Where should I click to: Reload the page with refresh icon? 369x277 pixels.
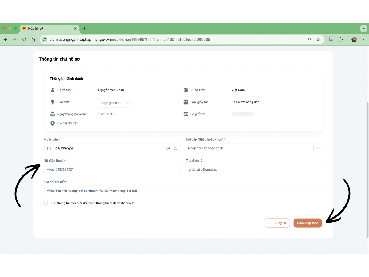24,39
